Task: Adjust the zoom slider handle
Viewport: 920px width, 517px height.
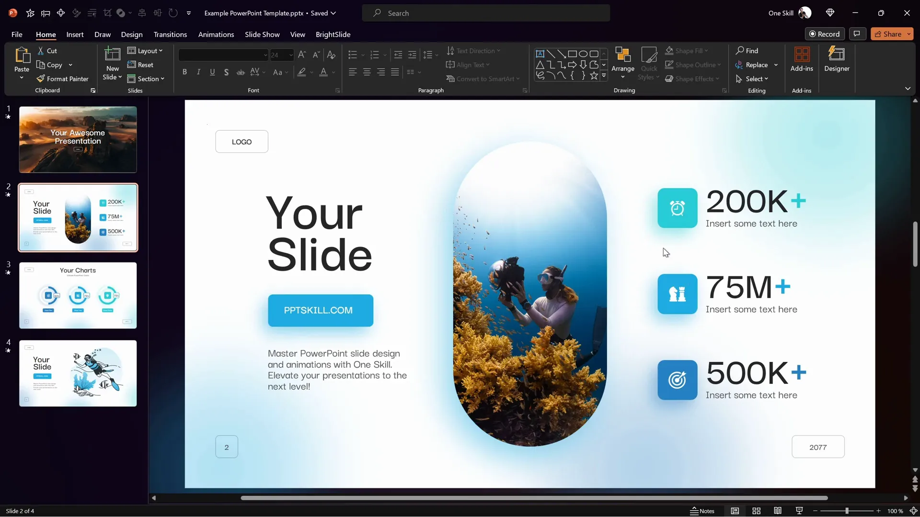Action: pos(847,511)
